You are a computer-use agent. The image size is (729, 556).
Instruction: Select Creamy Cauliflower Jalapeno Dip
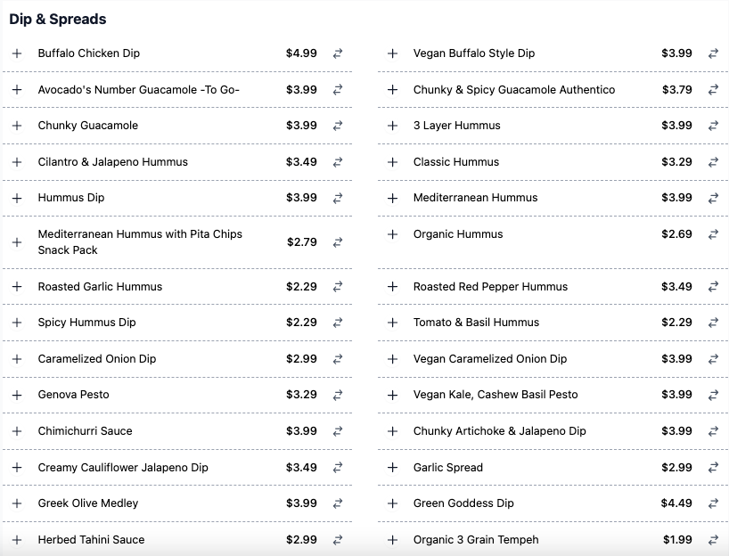click(123, 467)
